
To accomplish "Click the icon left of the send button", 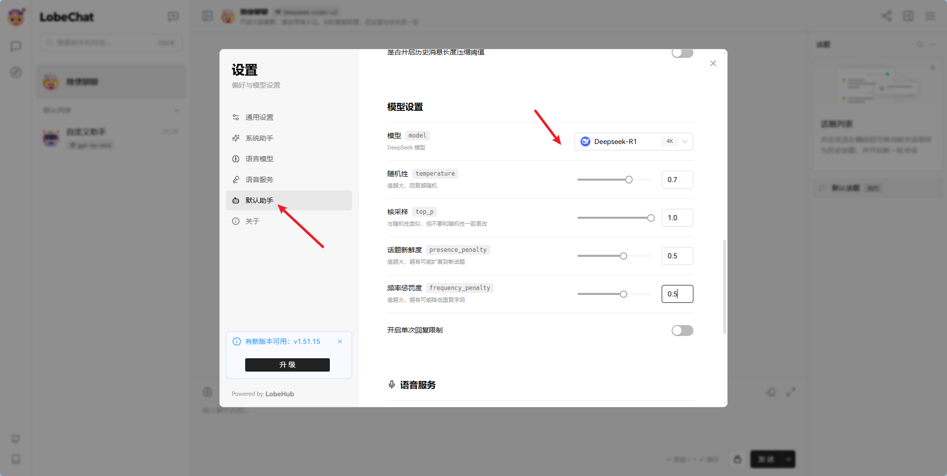I will coord(737,459).
